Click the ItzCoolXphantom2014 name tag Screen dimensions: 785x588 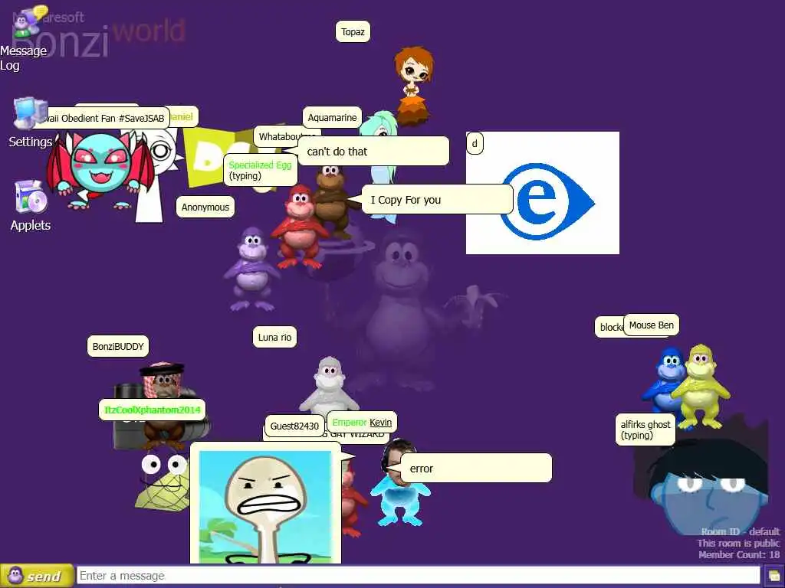(x=153, y=410)
